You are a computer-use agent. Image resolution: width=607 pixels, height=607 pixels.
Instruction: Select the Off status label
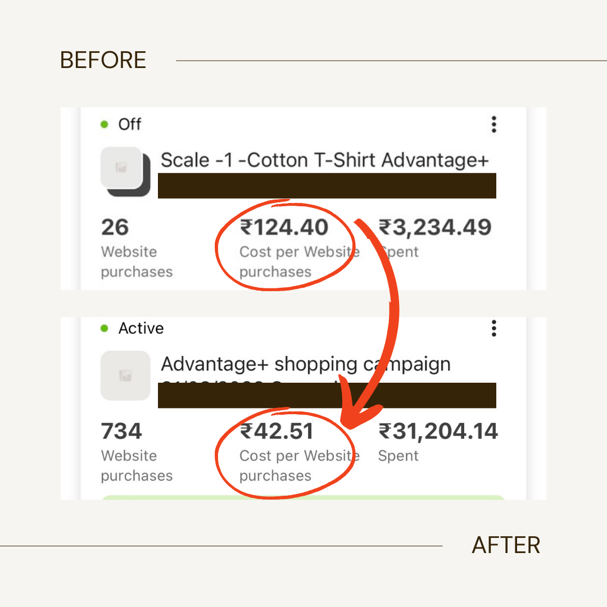(130, 124)
